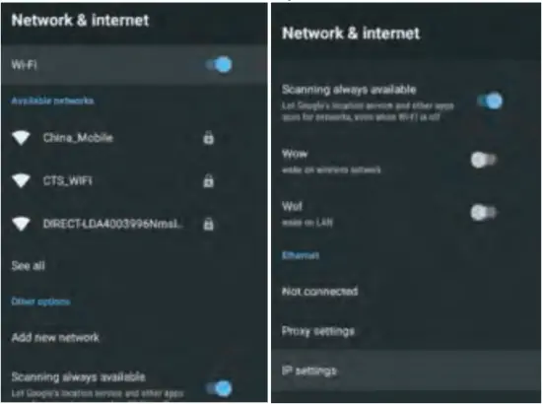The image size is (542, 404).
Task: Choose Add new network
Action: 55,337
